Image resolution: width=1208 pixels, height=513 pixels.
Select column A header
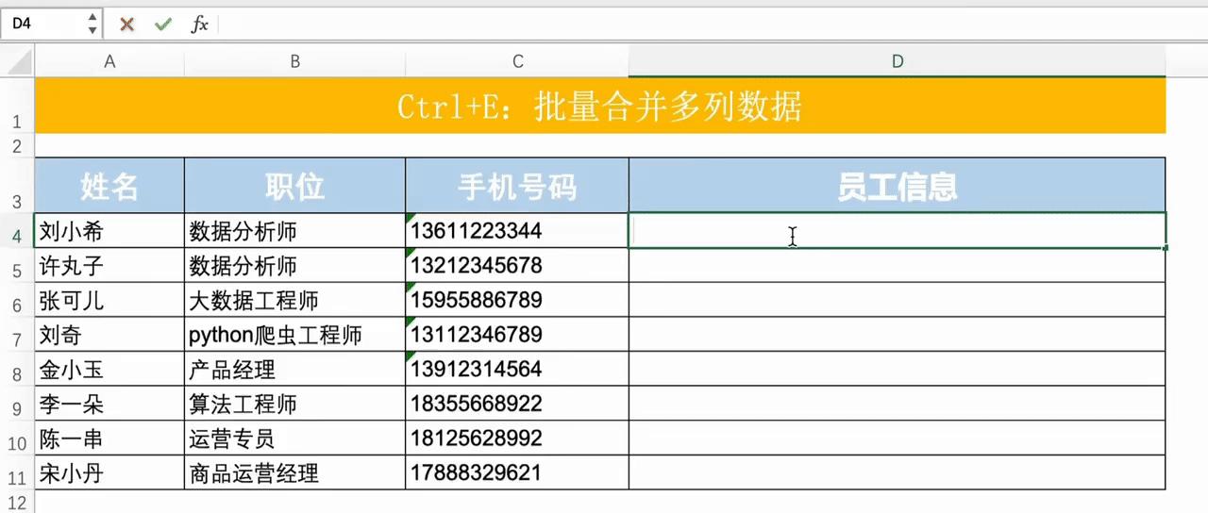[109, 62]
